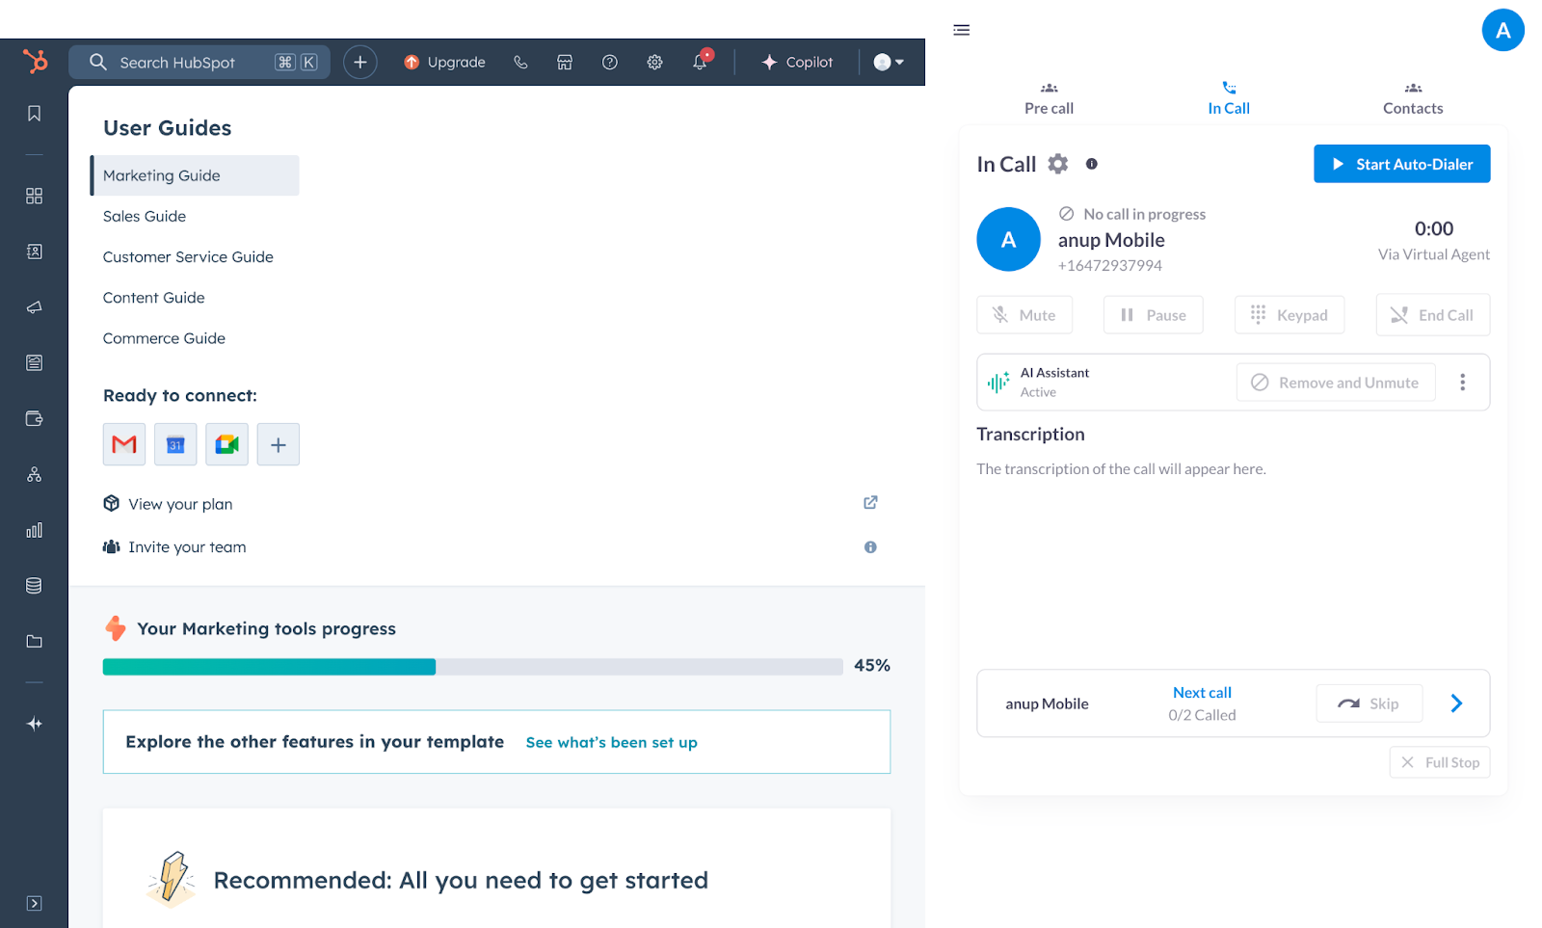Image resolution: width=1542 pixels, height=928 pixels.
Task: Select Commerce Guide
Action: (x=164, y=338)
